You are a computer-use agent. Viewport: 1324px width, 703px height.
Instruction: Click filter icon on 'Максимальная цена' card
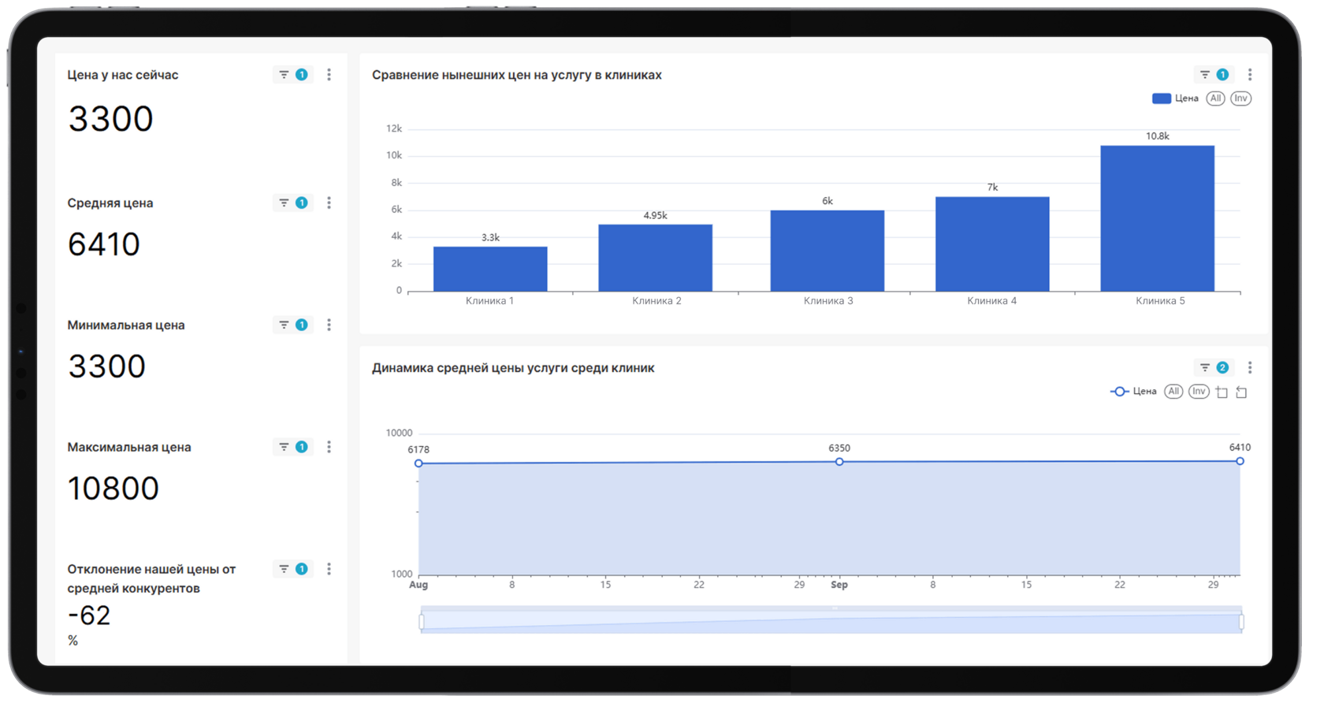tap(284, 448)
